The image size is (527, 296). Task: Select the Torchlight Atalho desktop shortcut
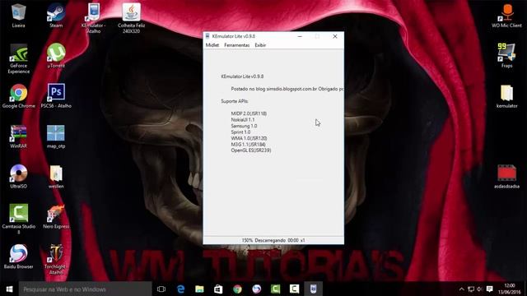click(x=56, y=260)
